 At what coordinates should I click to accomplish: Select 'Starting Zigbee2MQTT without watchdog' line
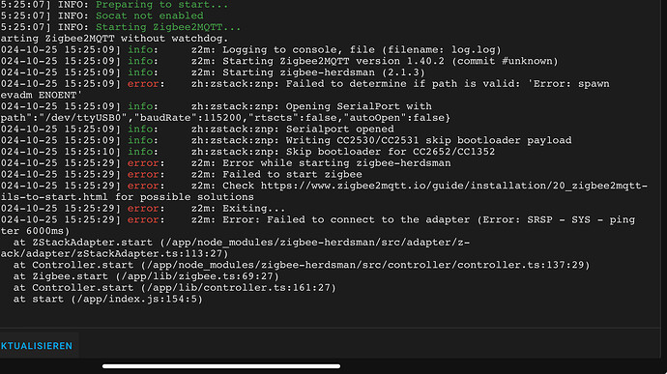coord(114,39)
